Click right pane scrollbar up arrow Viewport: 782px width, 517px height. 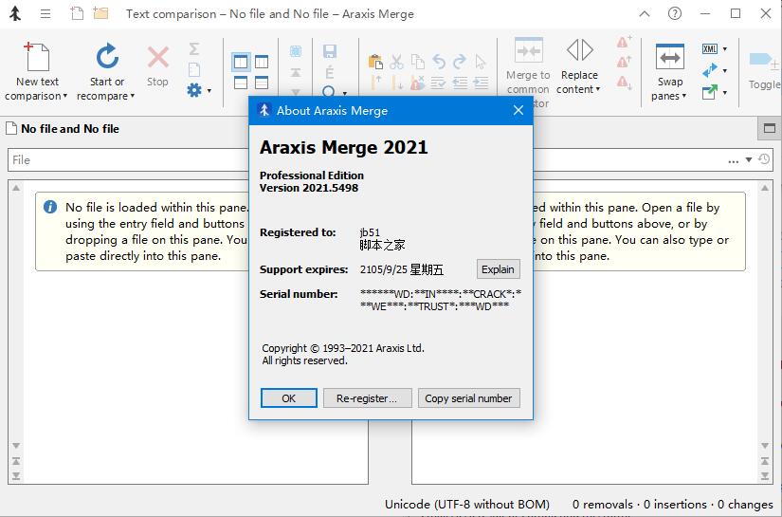(x=765, y=188)
